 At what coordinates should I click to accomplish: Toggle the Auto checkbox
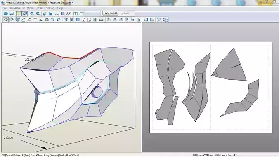(122, 14)
